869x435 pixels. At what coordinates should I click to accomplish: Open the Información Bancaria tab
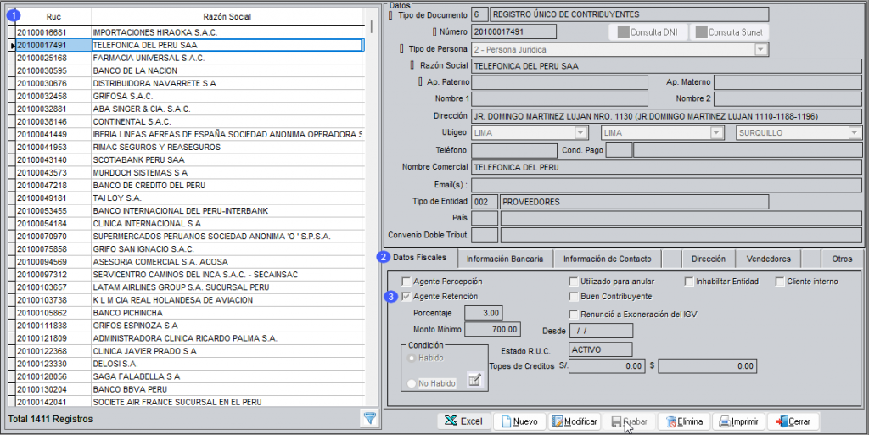(x=505, y=259)
